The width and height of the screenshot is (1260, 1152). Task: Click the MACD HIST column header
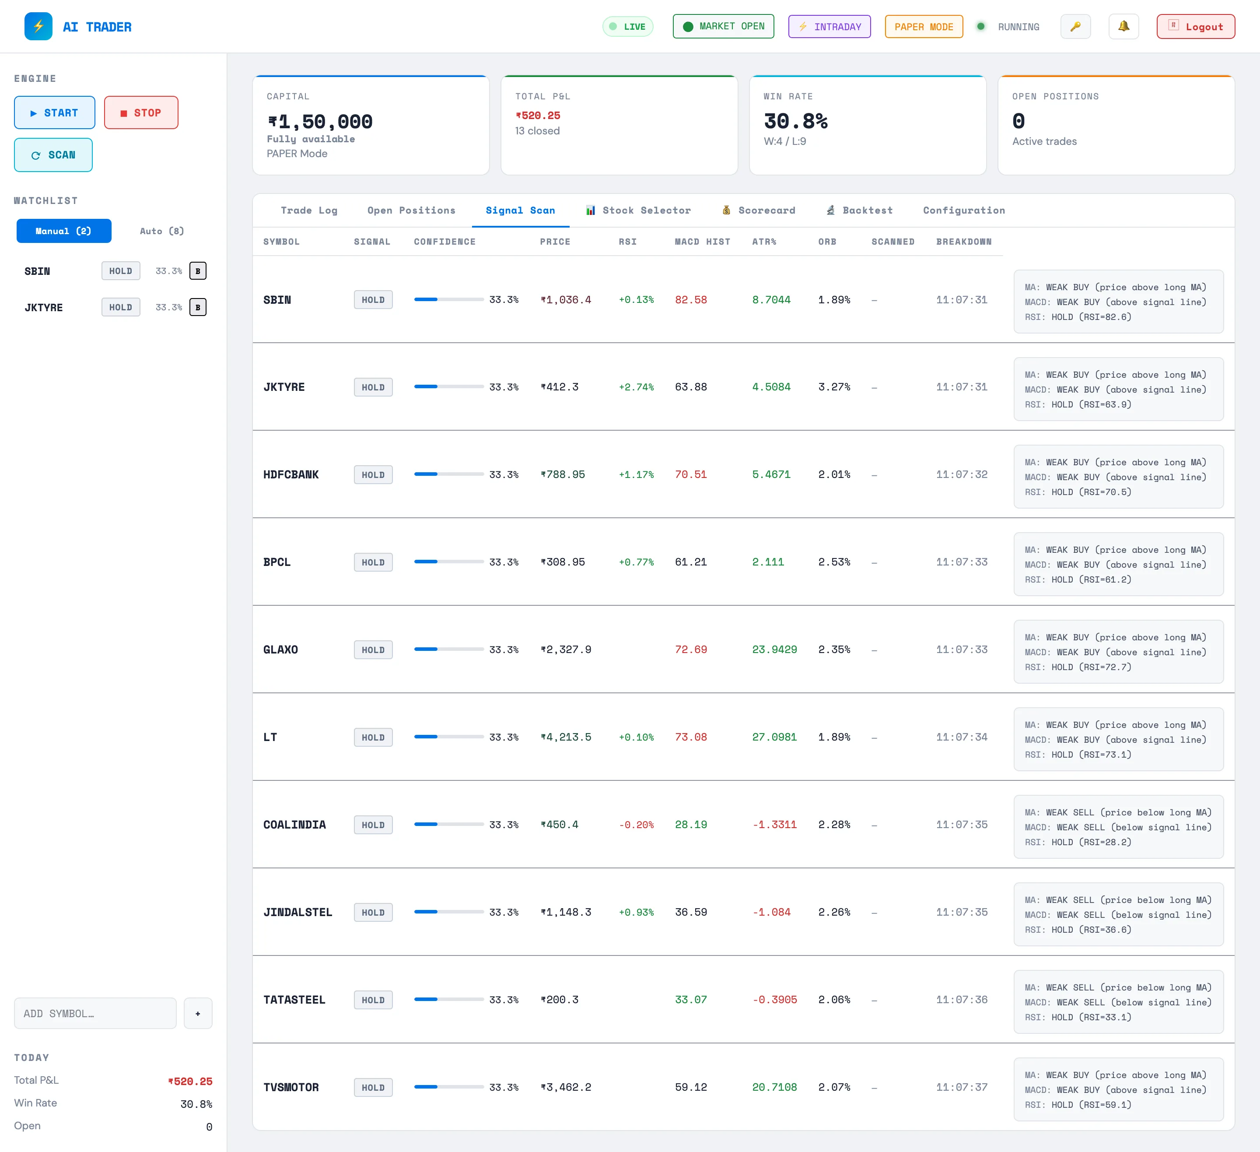(x=703, y=242)
